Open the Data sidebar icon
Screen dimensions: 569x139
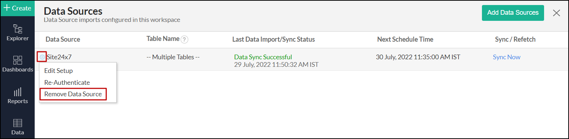[17, 127]
